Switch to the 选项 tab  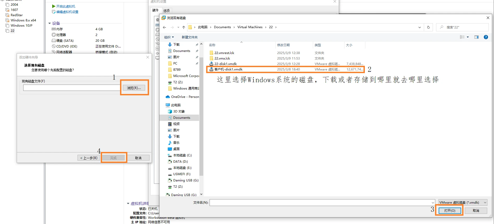tap(166, 11)
